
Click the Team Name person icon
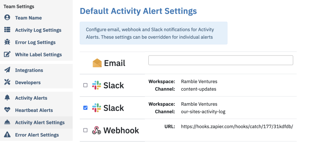pos(7,17)
